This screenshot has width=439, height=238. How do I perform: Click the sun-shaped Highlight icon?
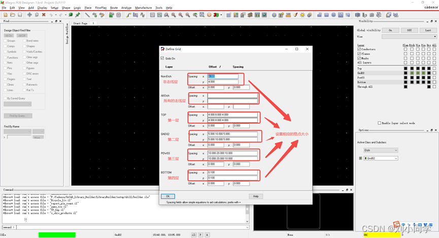[x=302, y=15]
